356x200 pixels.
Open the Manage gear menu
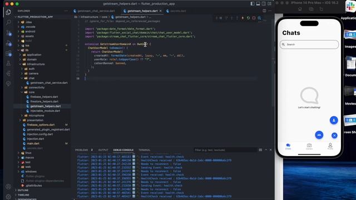pyautogui.click(x=8, y=197)
